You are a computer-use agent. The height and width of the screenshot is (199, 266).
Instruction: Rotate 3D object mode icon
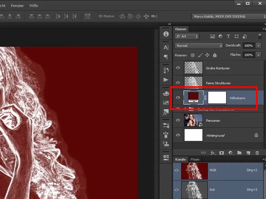click(x=122, y=16)
